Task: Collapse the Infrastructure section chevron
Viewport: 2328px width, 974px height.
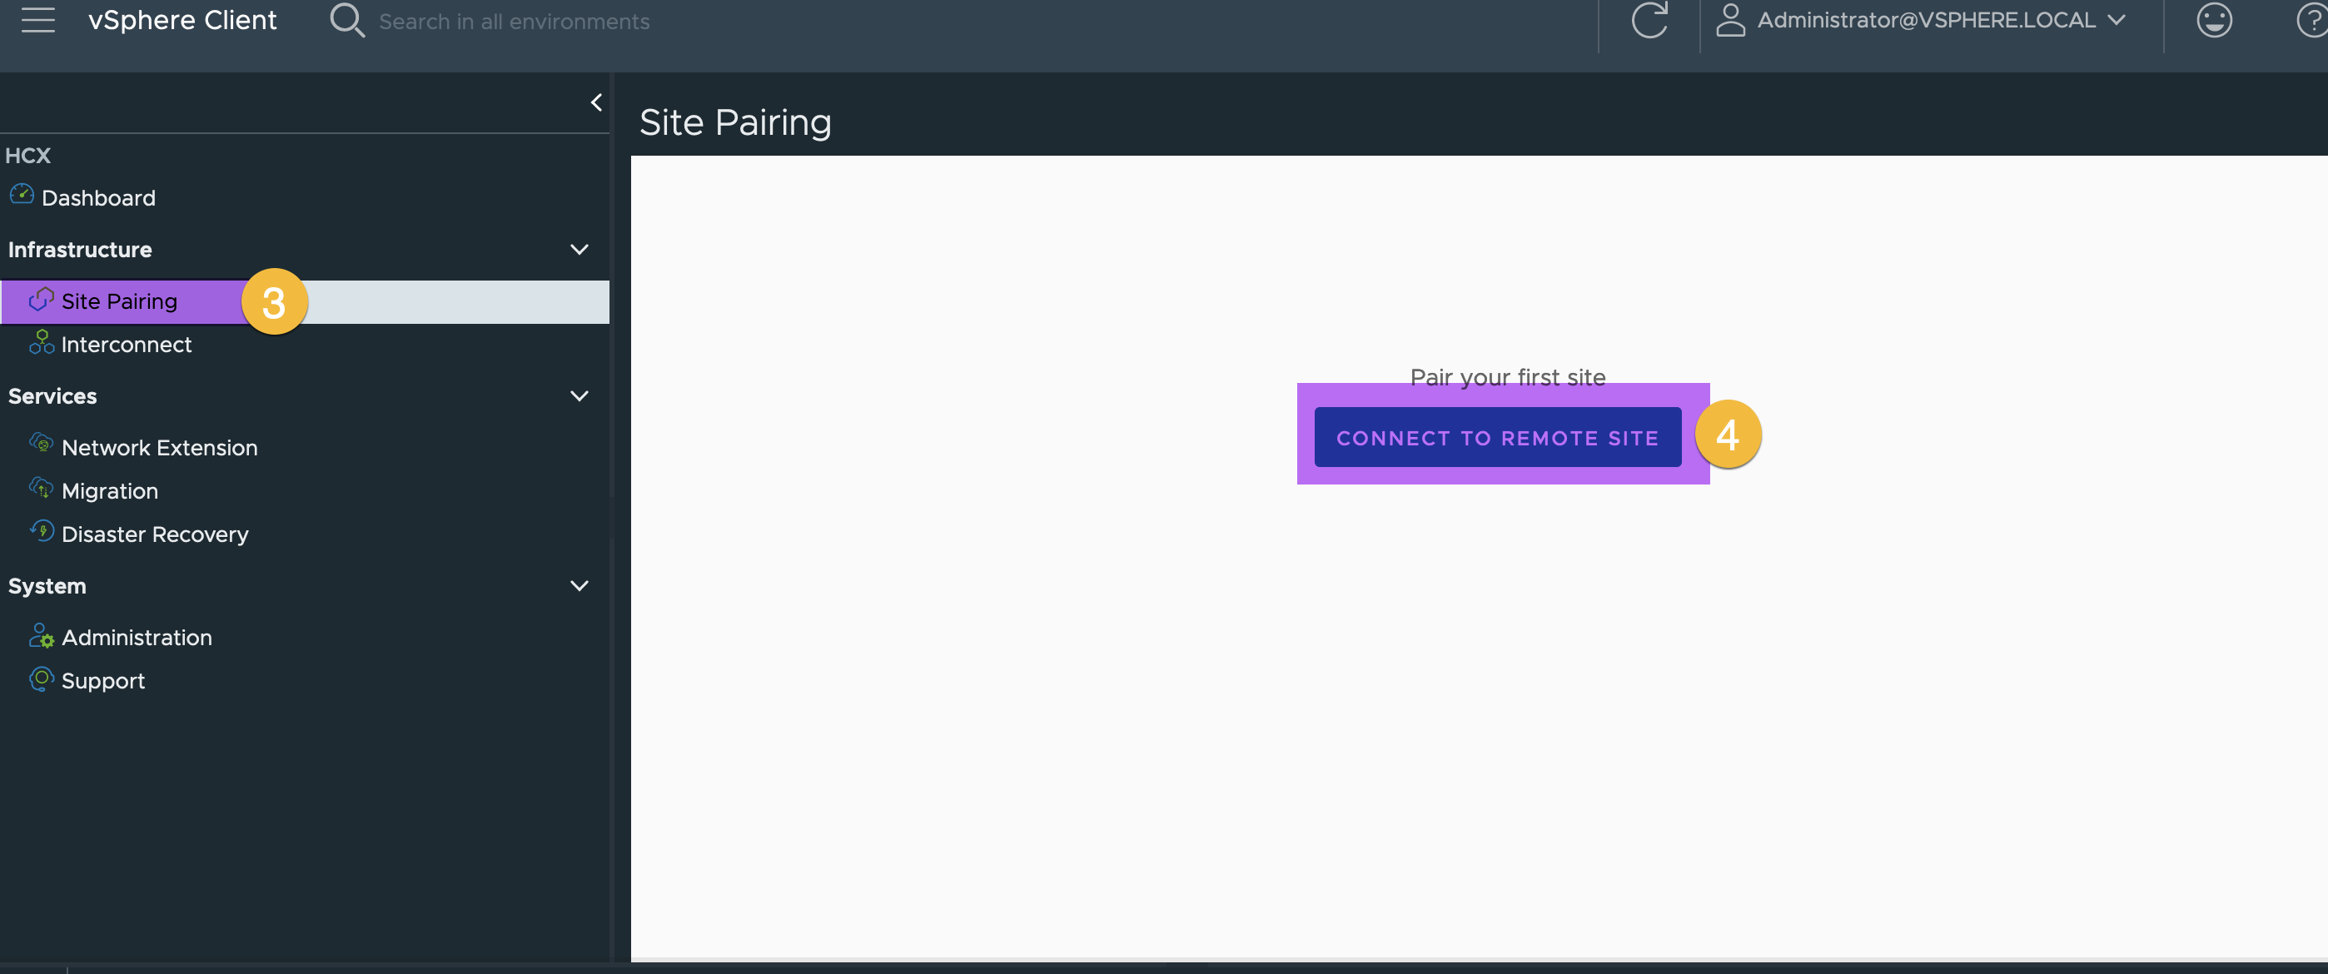Action: coord(580,250)
